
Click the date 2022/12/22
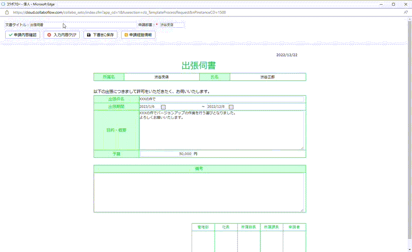tap(287, 55)
